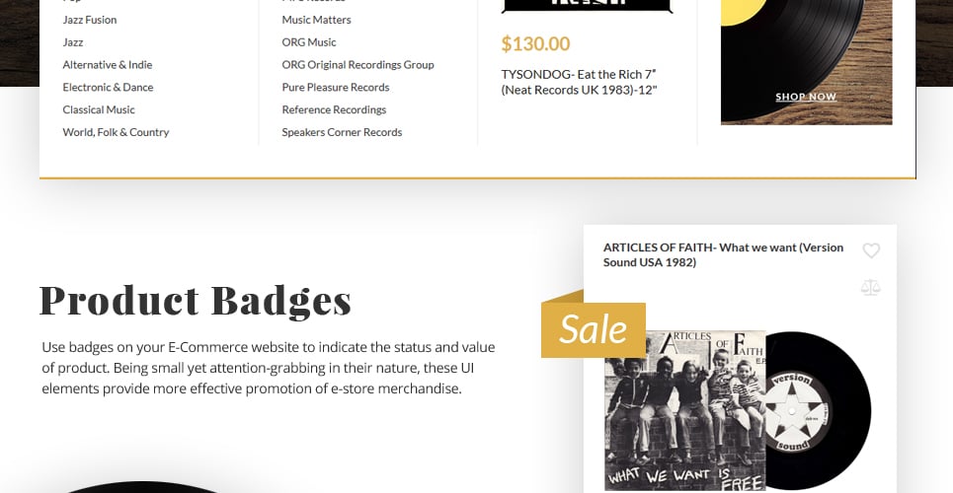Image resolution: width=953 pixels, height=493 pixels.
Task: Click the ORG Music label
Action: pos(309,41)
